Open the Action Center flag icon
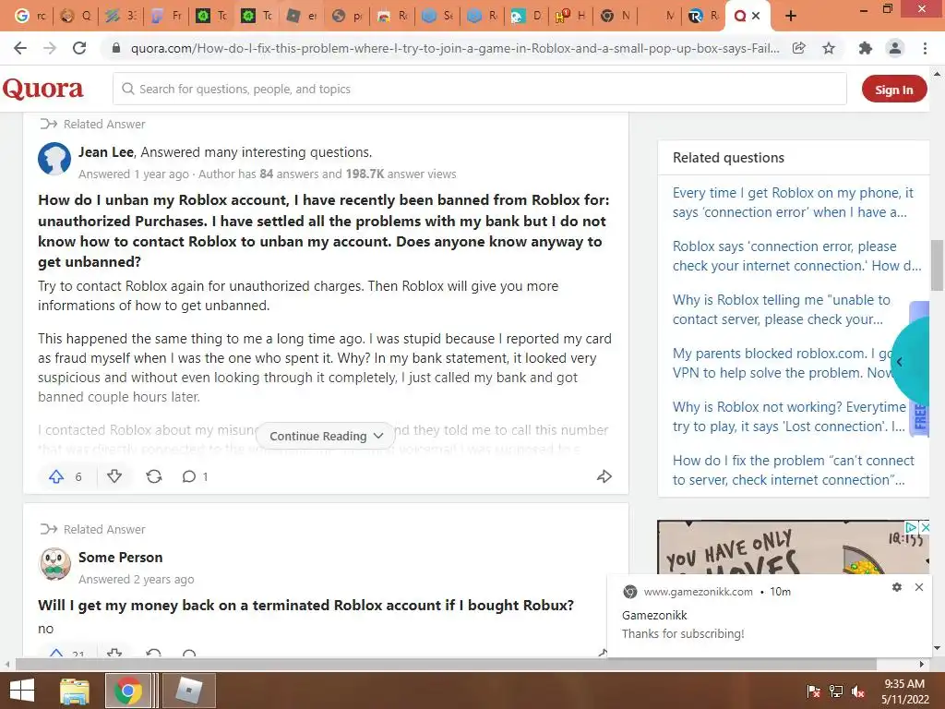Image resolution: width=945 pixels, height=709 pixels. tap(814, 691)
